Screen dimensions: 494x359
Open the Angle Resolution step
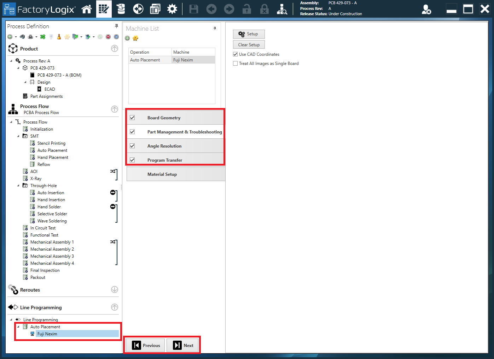point(164,146)
